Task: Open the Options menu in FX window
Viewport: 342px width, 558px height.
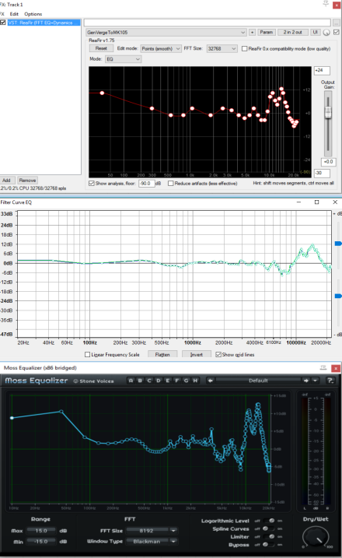Action: pyautogui.click(x=33, y=14)
